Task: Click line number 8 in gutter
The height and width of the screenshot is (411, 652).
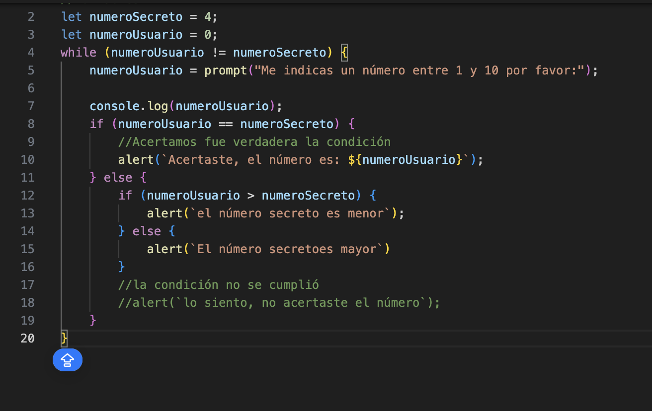Action: coord(31,124)
